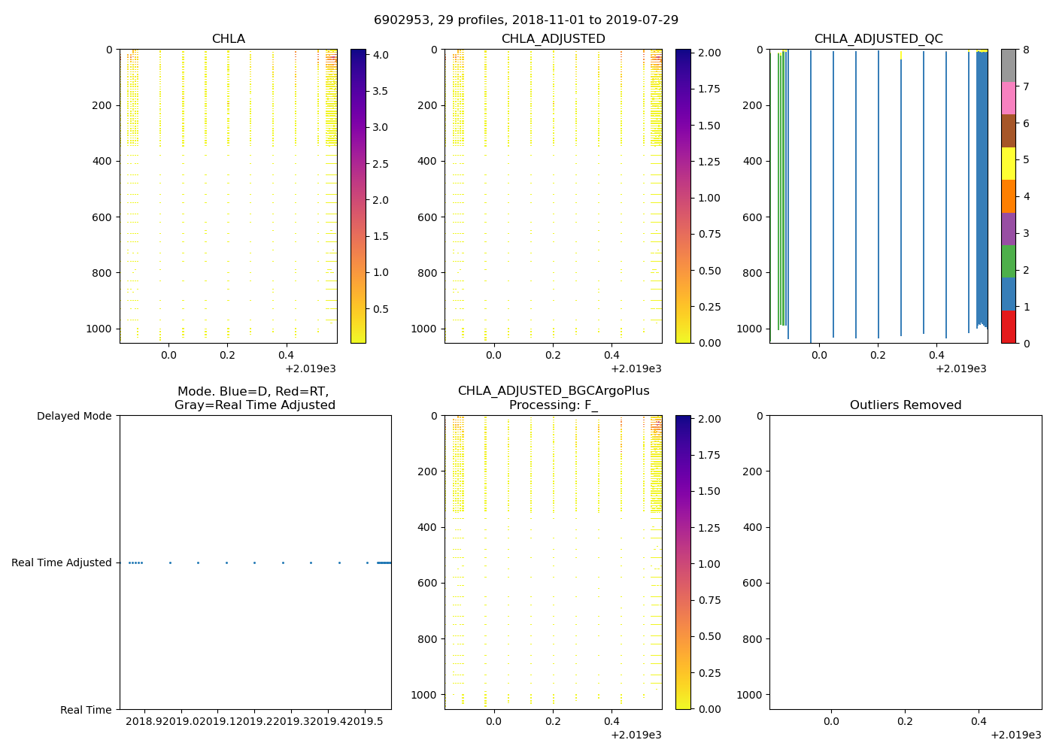
Task: Choose the pink QC colorbar segment
Action: click(x=1008, y=99)
